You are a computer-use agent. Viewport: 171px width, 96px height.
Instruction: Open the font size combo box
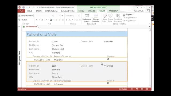pyautogui.click(x=57, y=16)
